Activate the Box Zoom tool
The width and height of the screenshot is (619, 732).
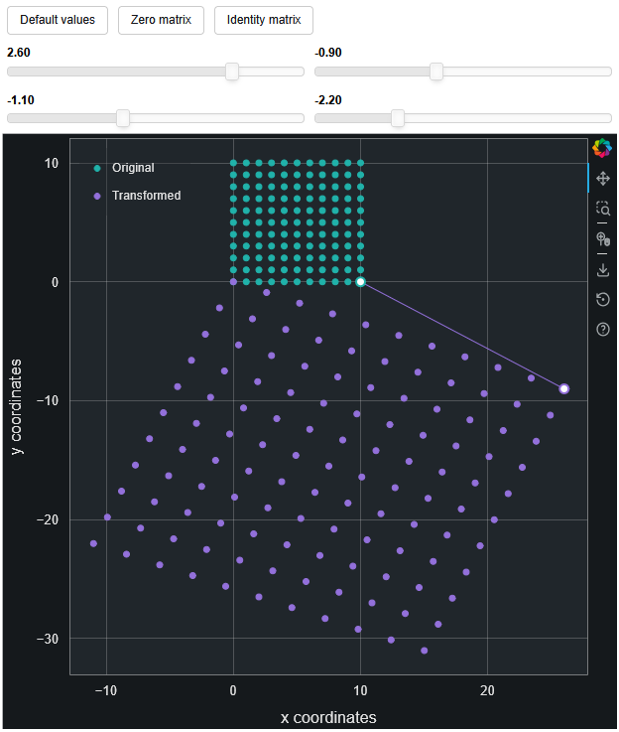(602, 209)
